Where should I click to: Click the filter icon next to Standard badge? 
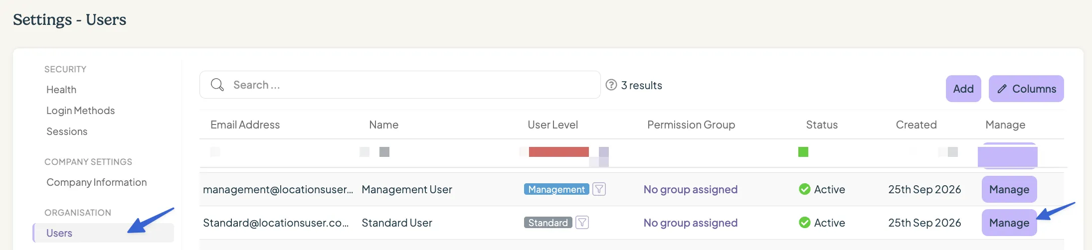582,223
